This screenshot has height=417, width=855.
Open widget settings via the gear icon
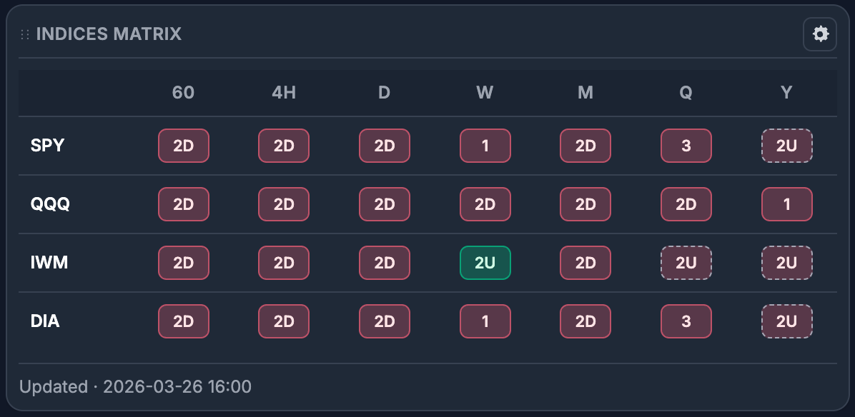point(820,34)
